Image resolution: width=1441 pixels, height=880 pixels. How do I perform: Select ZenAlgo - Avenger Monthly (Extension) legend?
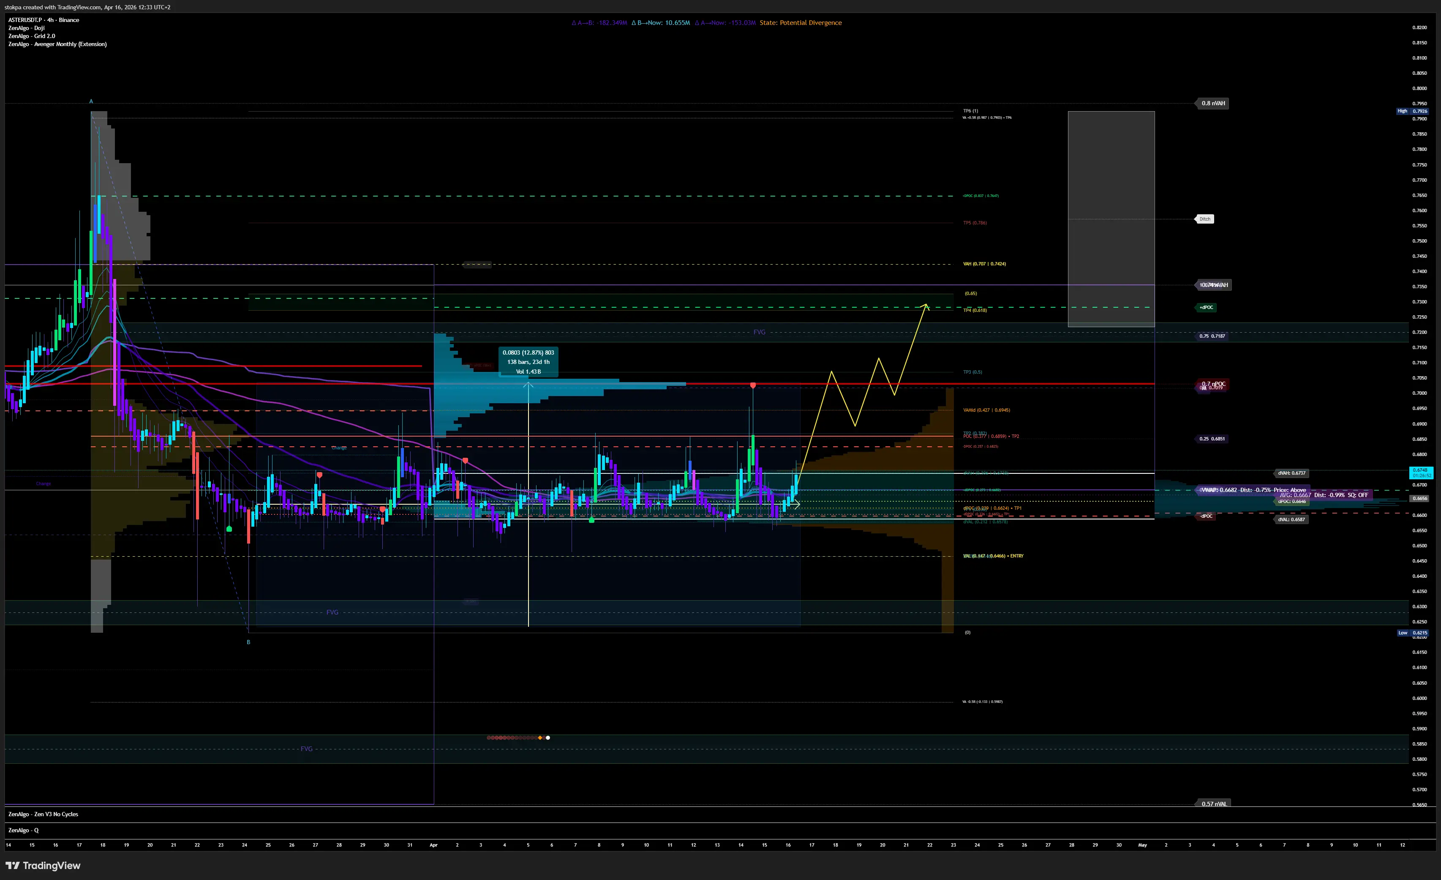tap(57, 44)
